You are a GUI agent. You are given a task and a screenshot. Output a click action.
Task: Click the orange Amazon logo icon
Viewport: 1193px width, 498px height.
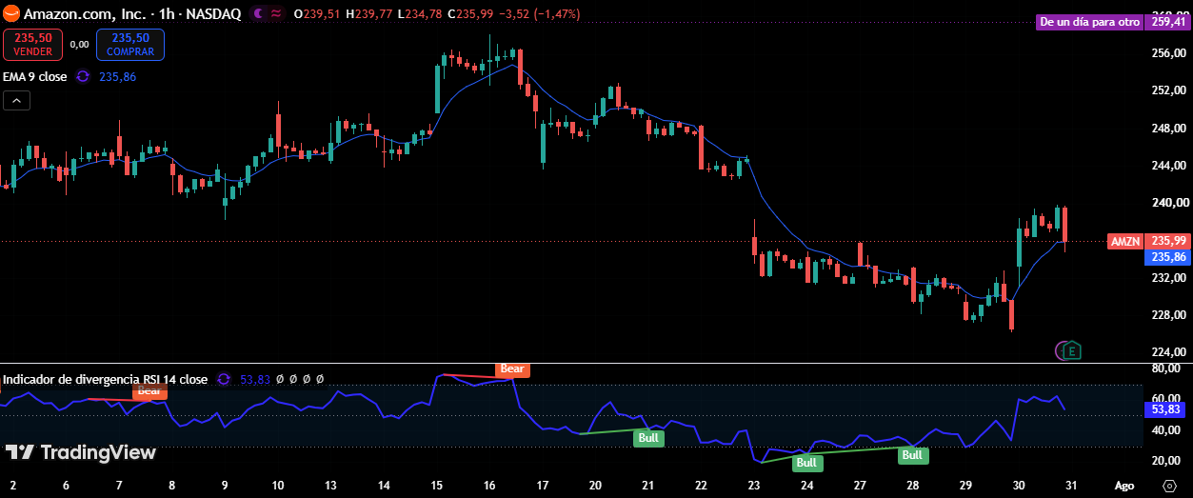(10, 13)
